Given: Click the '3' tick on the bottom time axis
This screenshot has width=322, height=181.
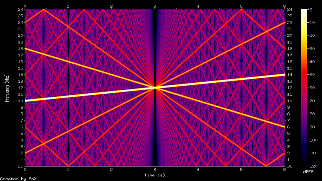Looking at the screenshot, I should coord(155,170).
